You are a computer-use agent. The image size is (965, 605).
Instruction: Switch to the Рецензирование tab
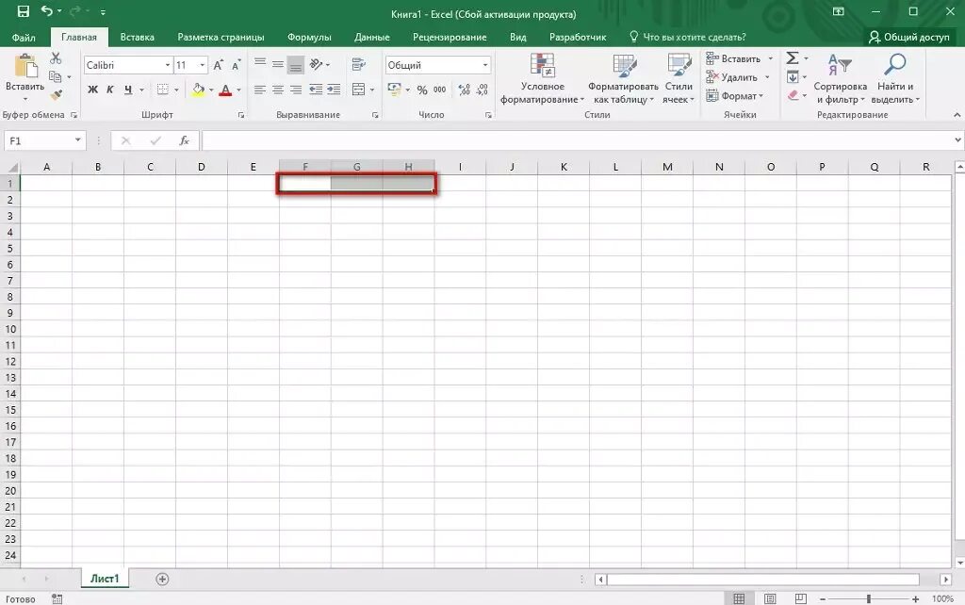450,37
